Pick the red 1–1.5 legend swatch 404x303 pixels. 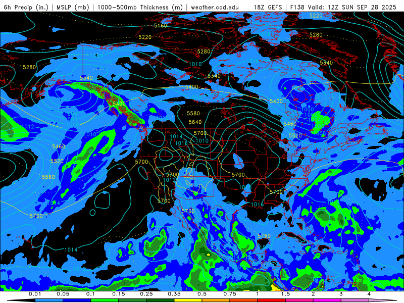(x=272, y=300)
